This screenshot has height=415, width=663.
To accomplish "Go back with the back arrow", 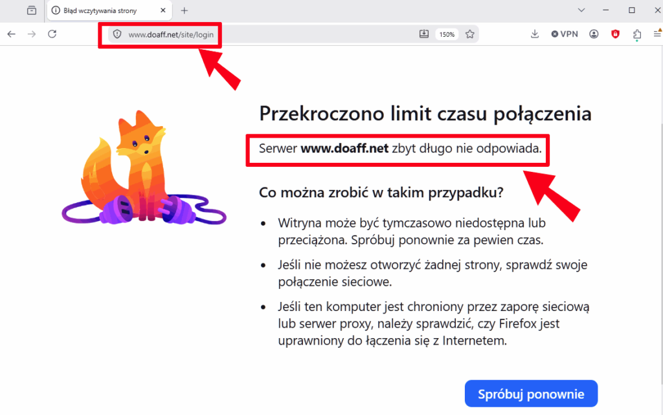I will [12, 34].
